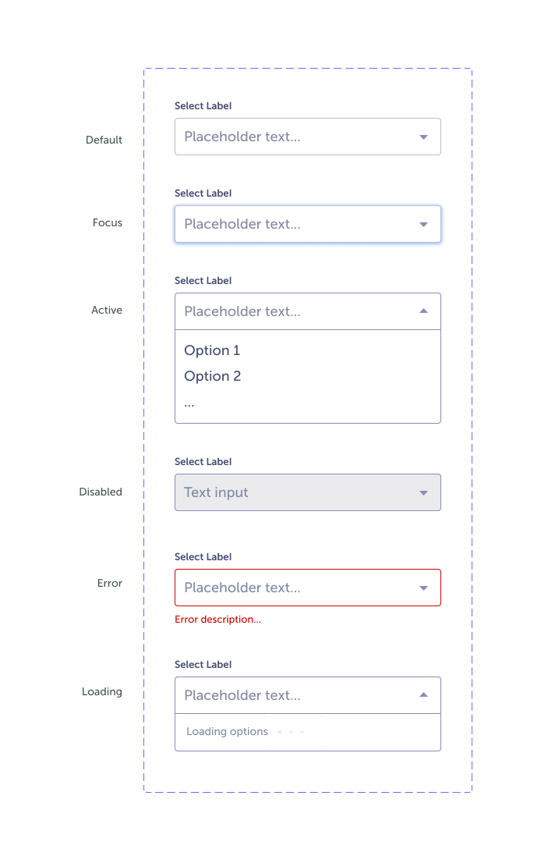Click the 'Loading' state label

click(x=102, y=691)
